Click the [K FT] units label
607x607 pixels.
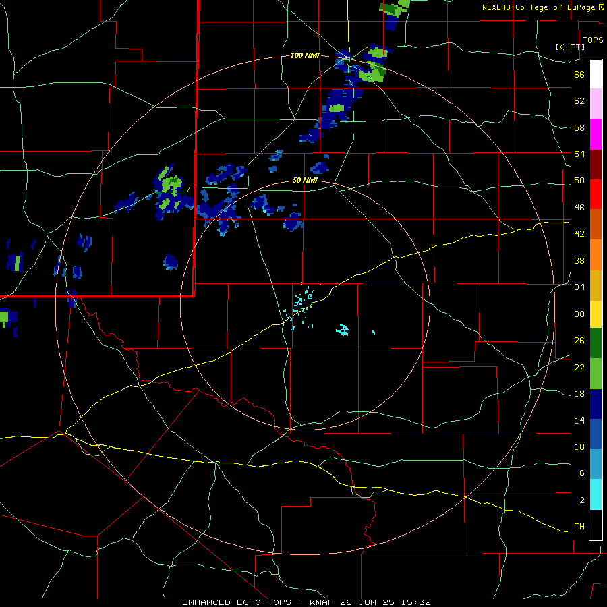[x=570, y=47]
